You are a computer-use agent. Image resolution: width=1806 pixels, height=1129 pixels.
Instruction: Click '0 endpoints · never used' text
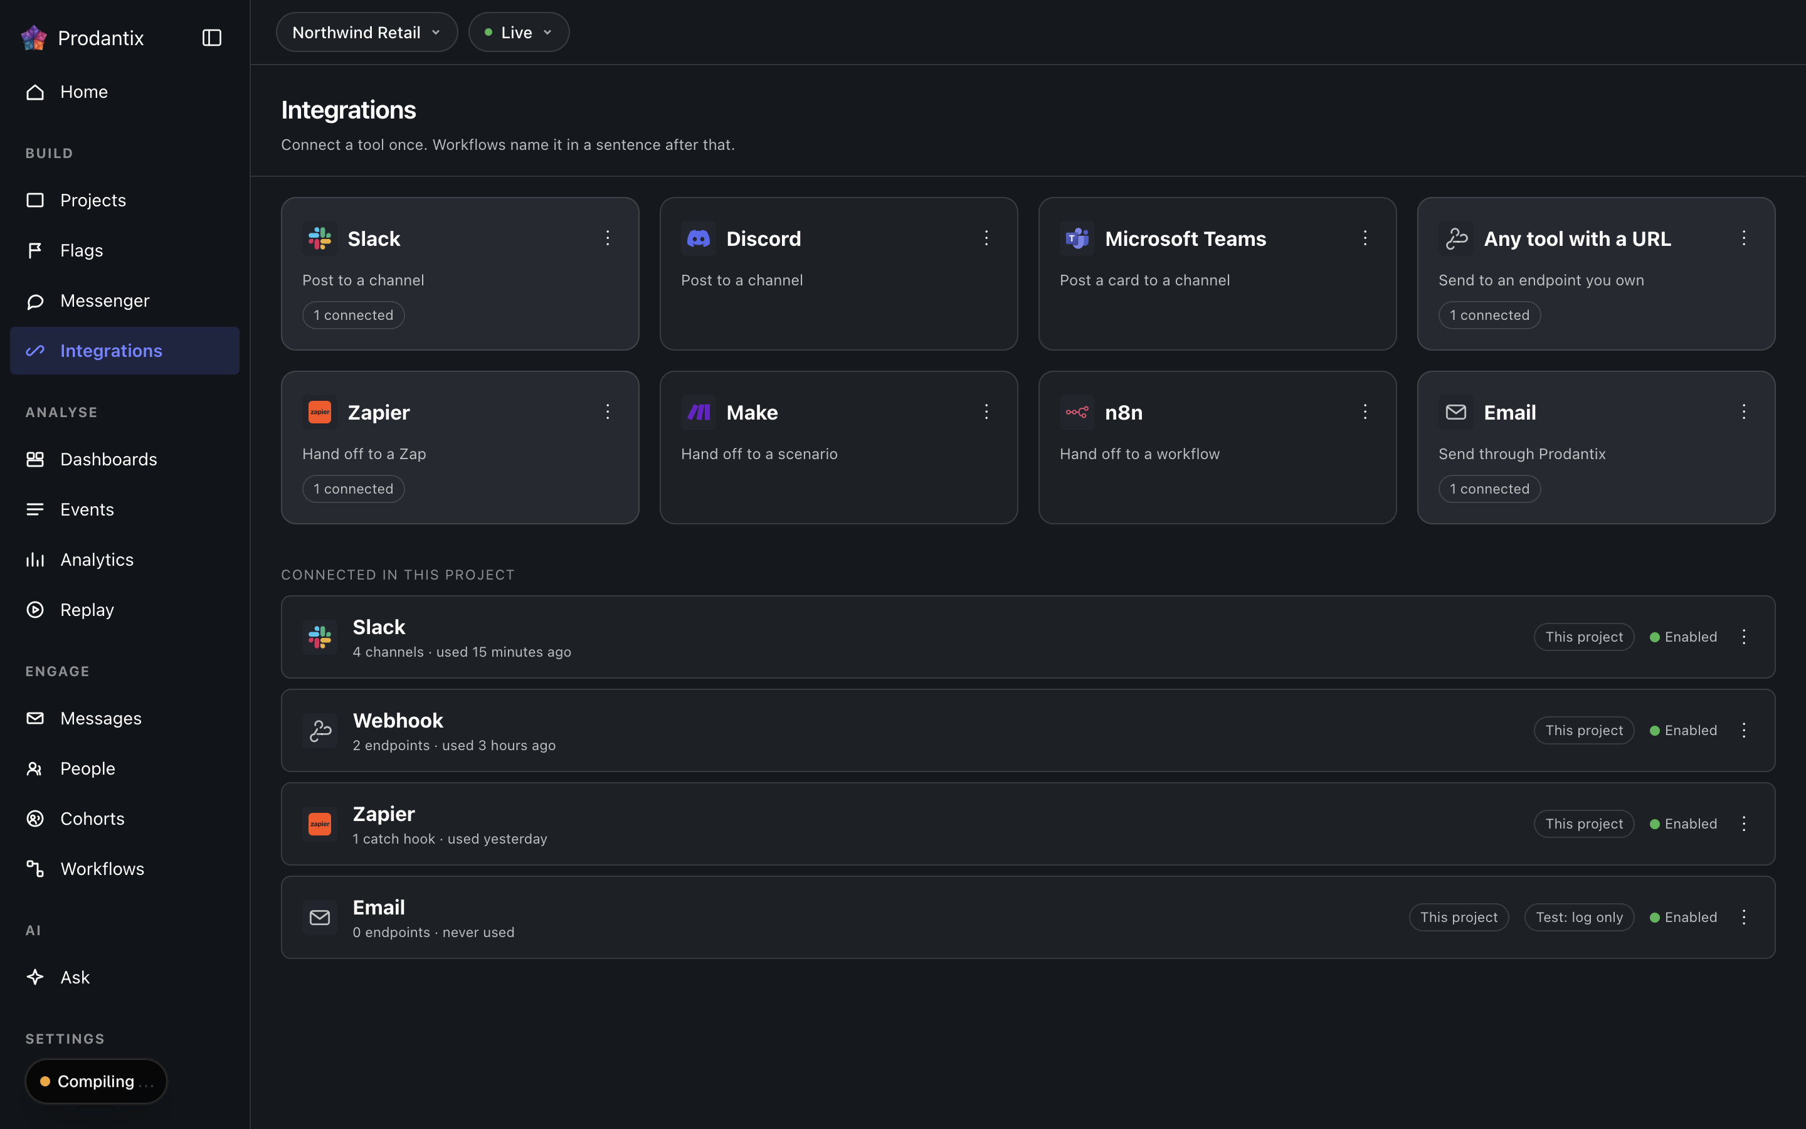(x=433, y=932)
